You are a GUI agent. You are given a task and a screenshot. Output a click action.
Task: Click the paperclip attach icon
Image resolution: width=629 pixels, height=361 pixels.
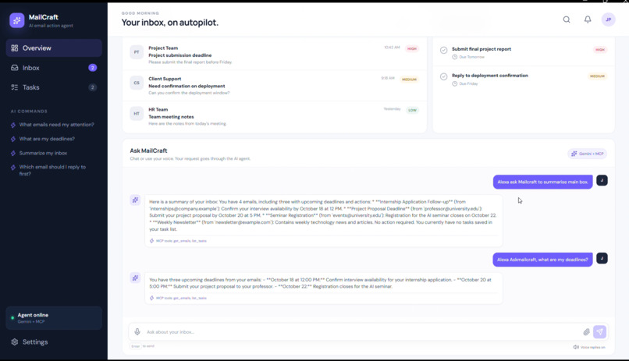[587, 331]
